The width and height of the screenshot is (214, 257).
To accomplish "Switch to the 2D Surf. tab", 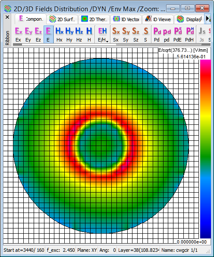I will 63,19.
